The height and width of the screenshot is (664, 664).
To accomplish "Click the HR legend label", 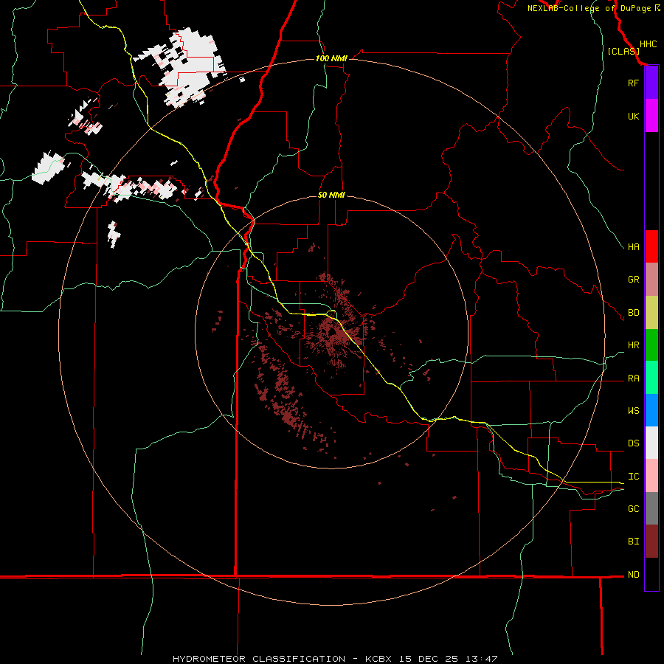I will tap(633, 345).
